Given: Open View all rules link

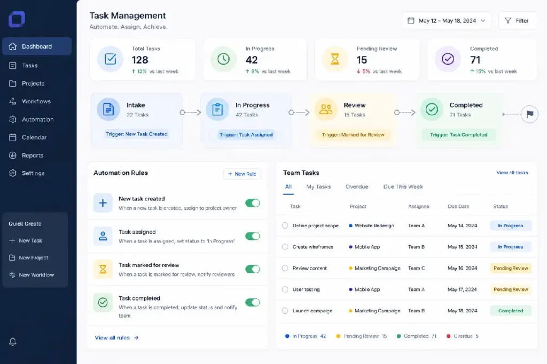Looking at the screenshot, I should 116,337.
